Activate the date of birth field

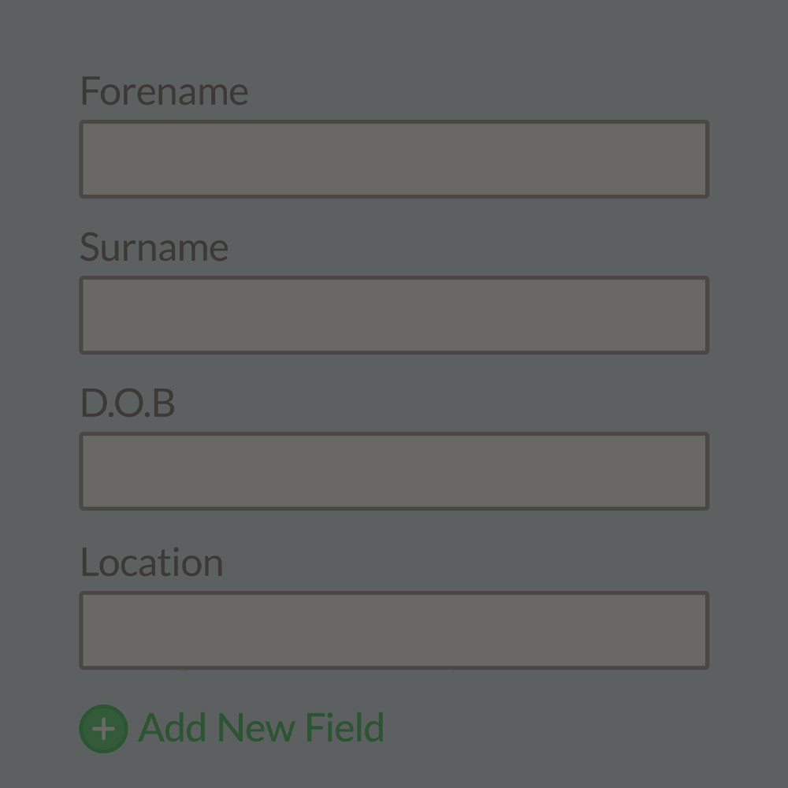click(394, 471)
